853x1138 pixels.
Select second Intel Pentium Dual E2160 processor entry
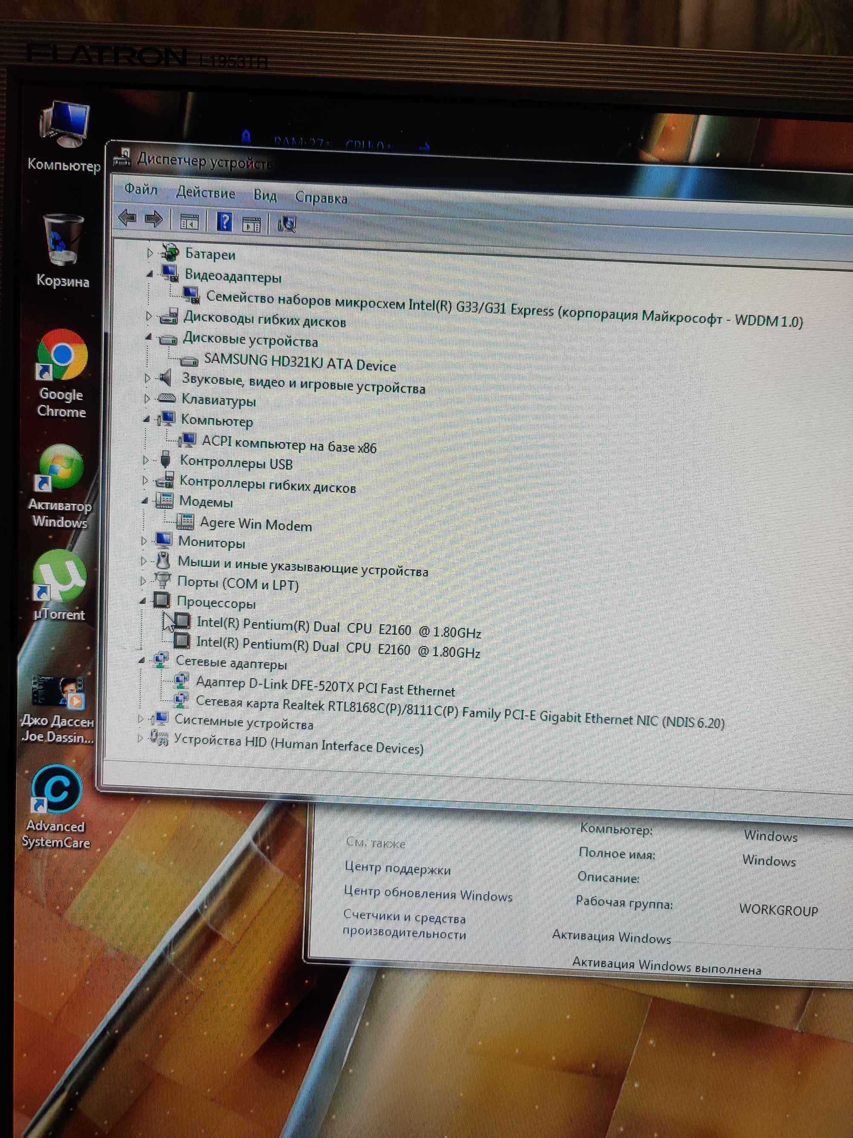point(338,647)
